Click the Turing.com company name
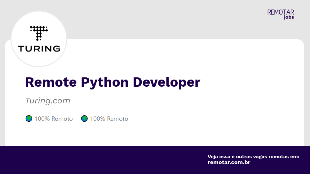The image size is (310, 174). (47, 101)
